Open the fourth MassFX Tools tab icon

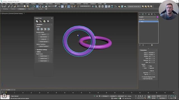[48, 21]
